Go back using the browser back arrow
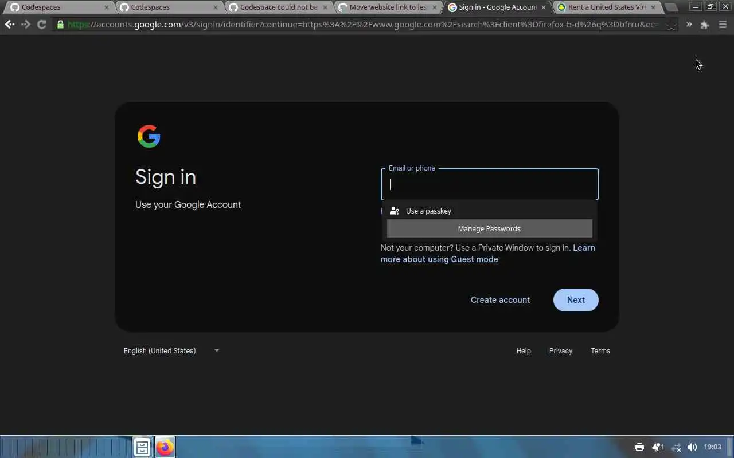 click(x=9, y=25)
